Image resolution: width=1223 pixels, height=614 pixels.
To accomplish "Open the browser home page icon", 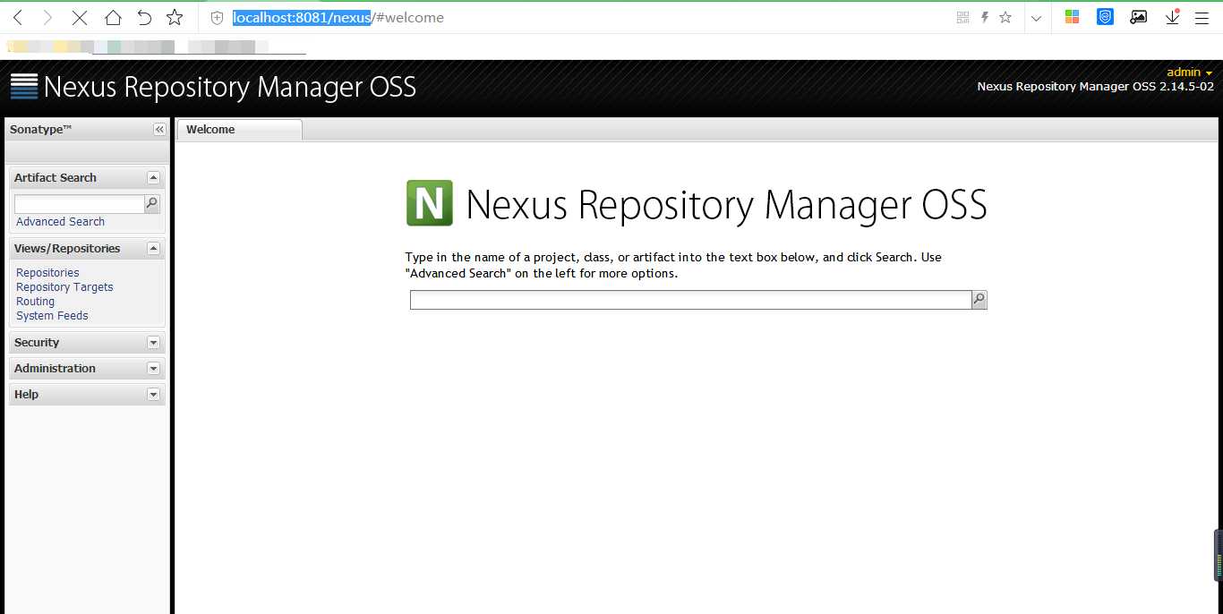I will [x=113, y=17].
